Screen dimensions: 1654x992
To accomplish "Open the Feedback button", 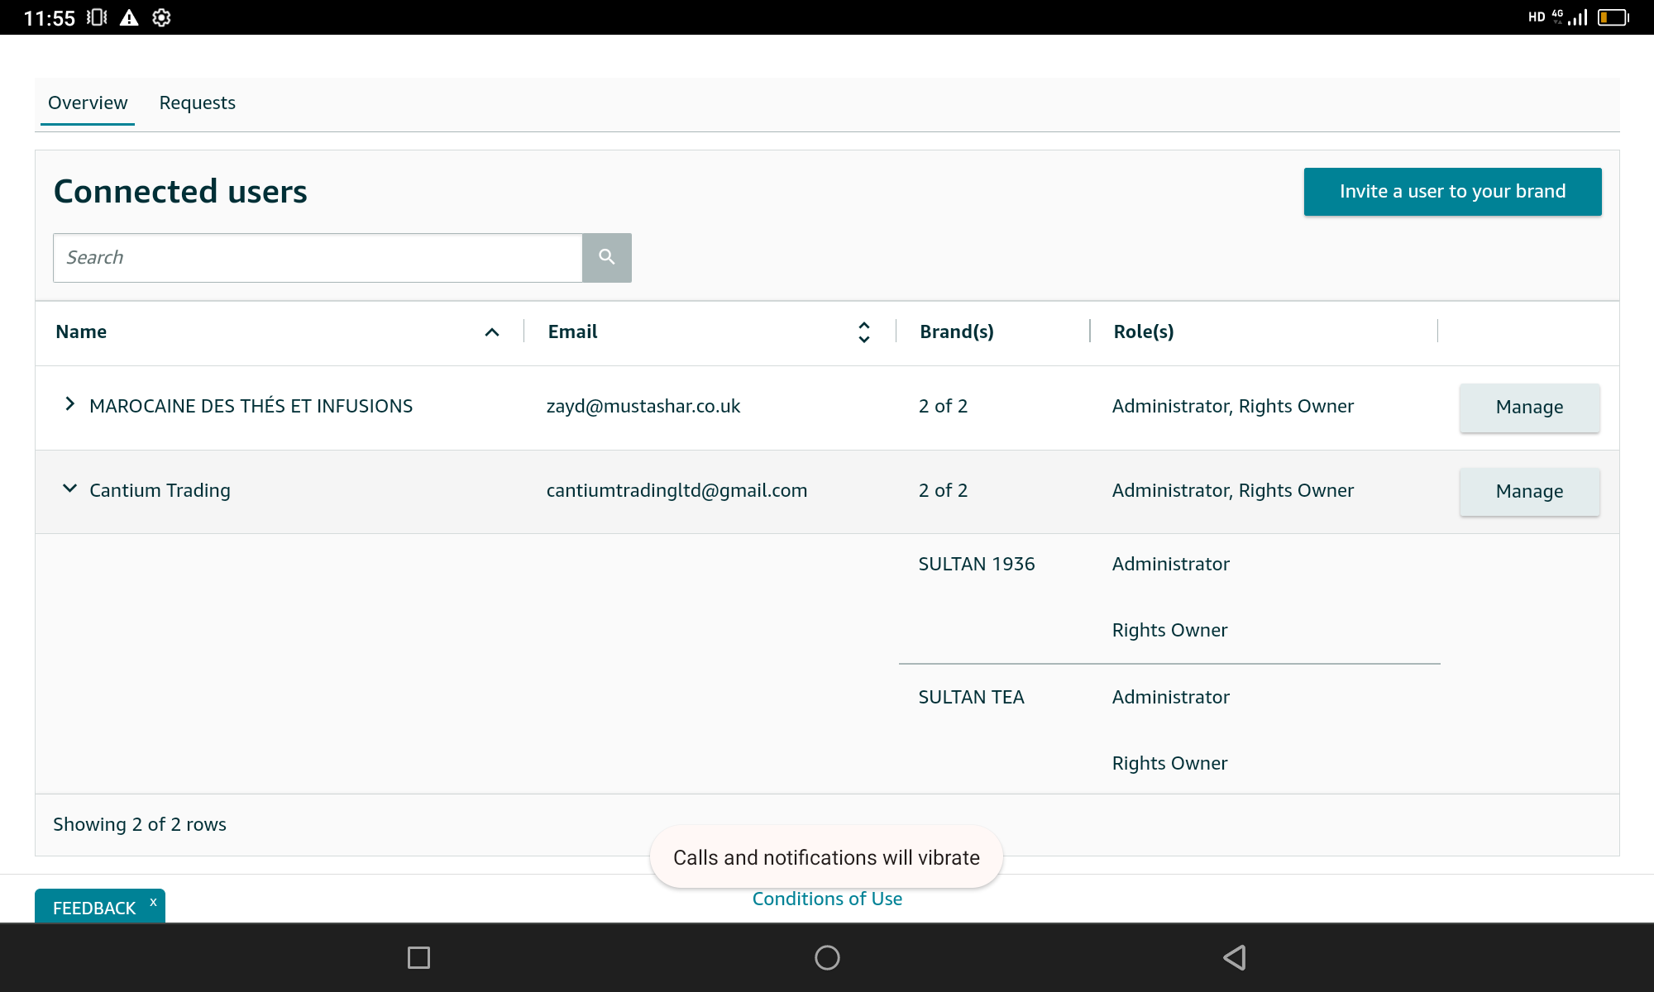I will [93, 908].
